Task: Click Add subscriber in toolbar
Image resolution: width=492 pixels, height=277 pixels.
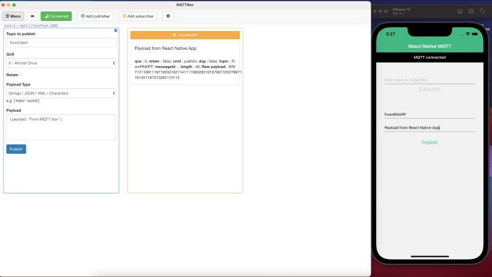Action: coord(137,16)
